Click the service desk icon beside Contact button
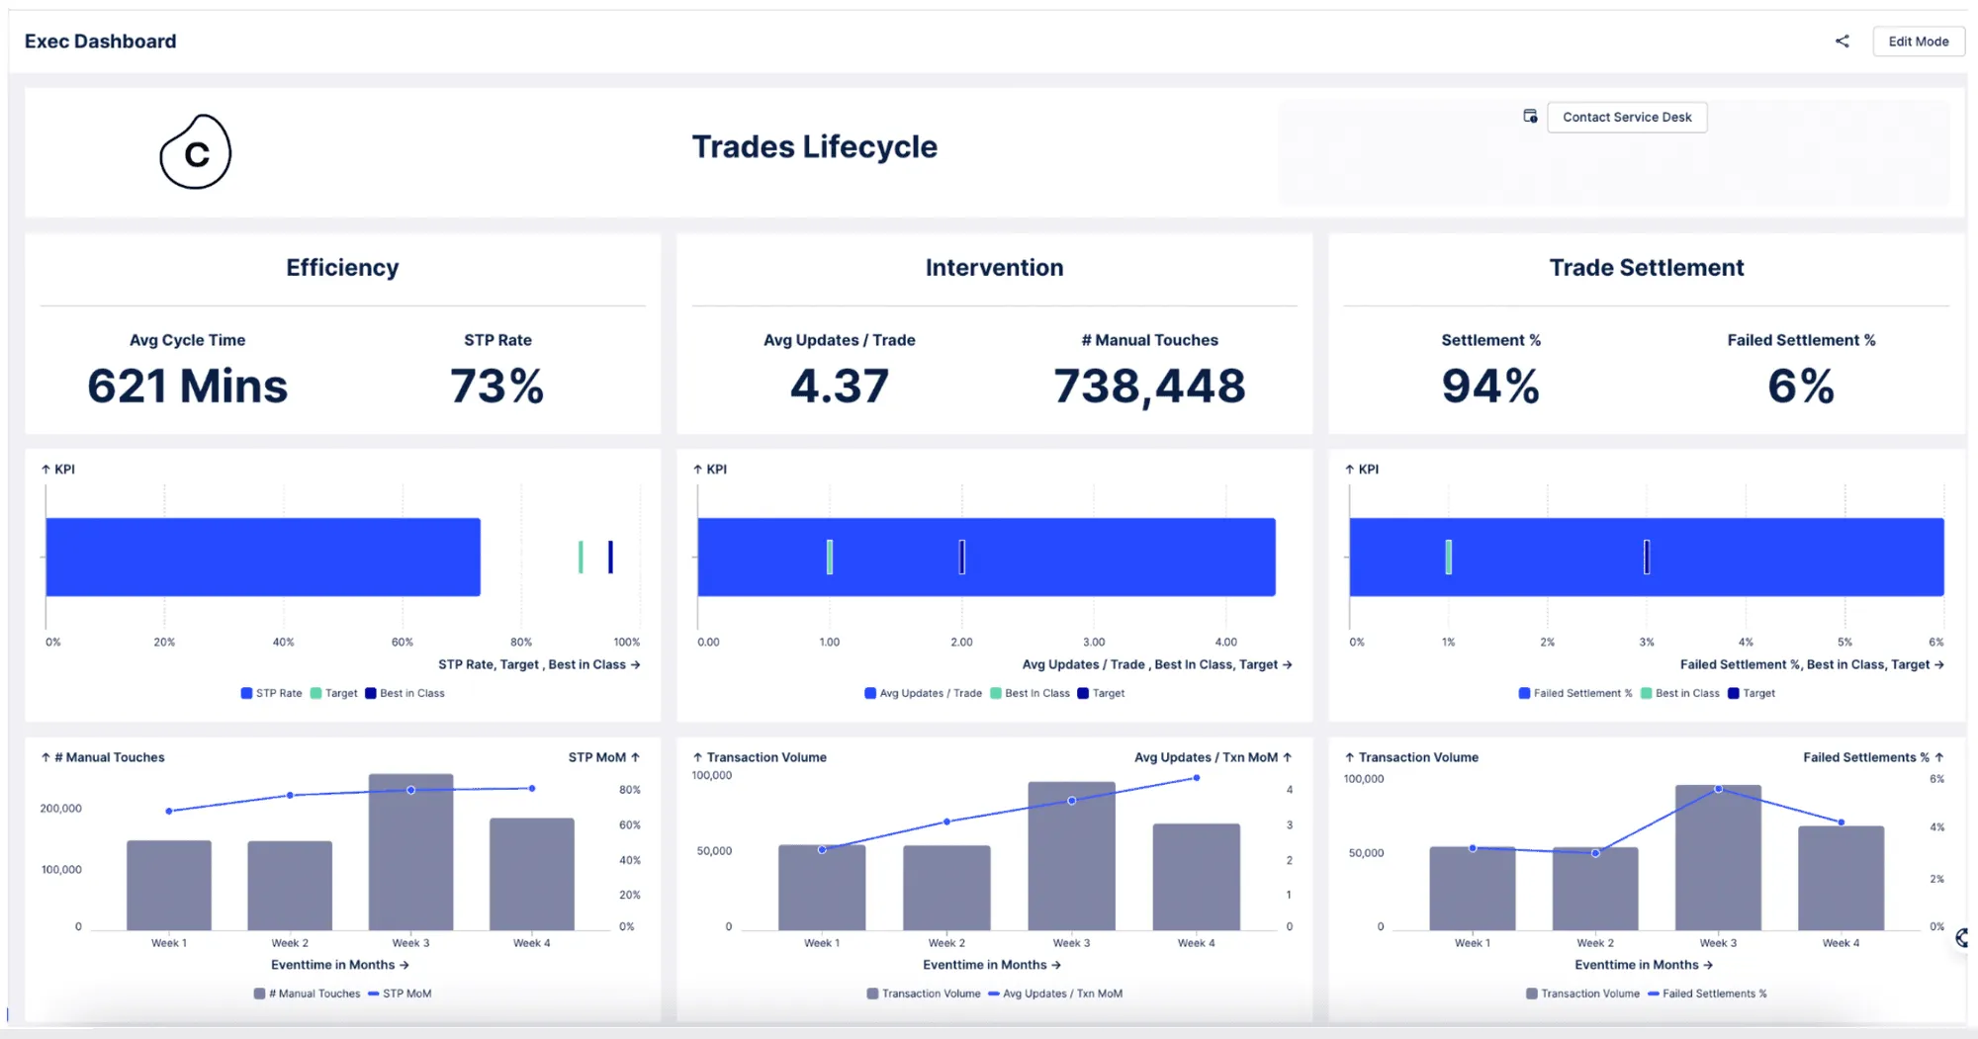 tap(1530, 117)
